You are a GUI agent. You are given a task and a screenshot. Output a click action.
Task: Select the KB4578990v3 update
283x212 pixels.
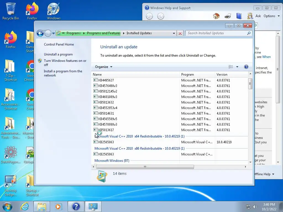coord(170,124)
